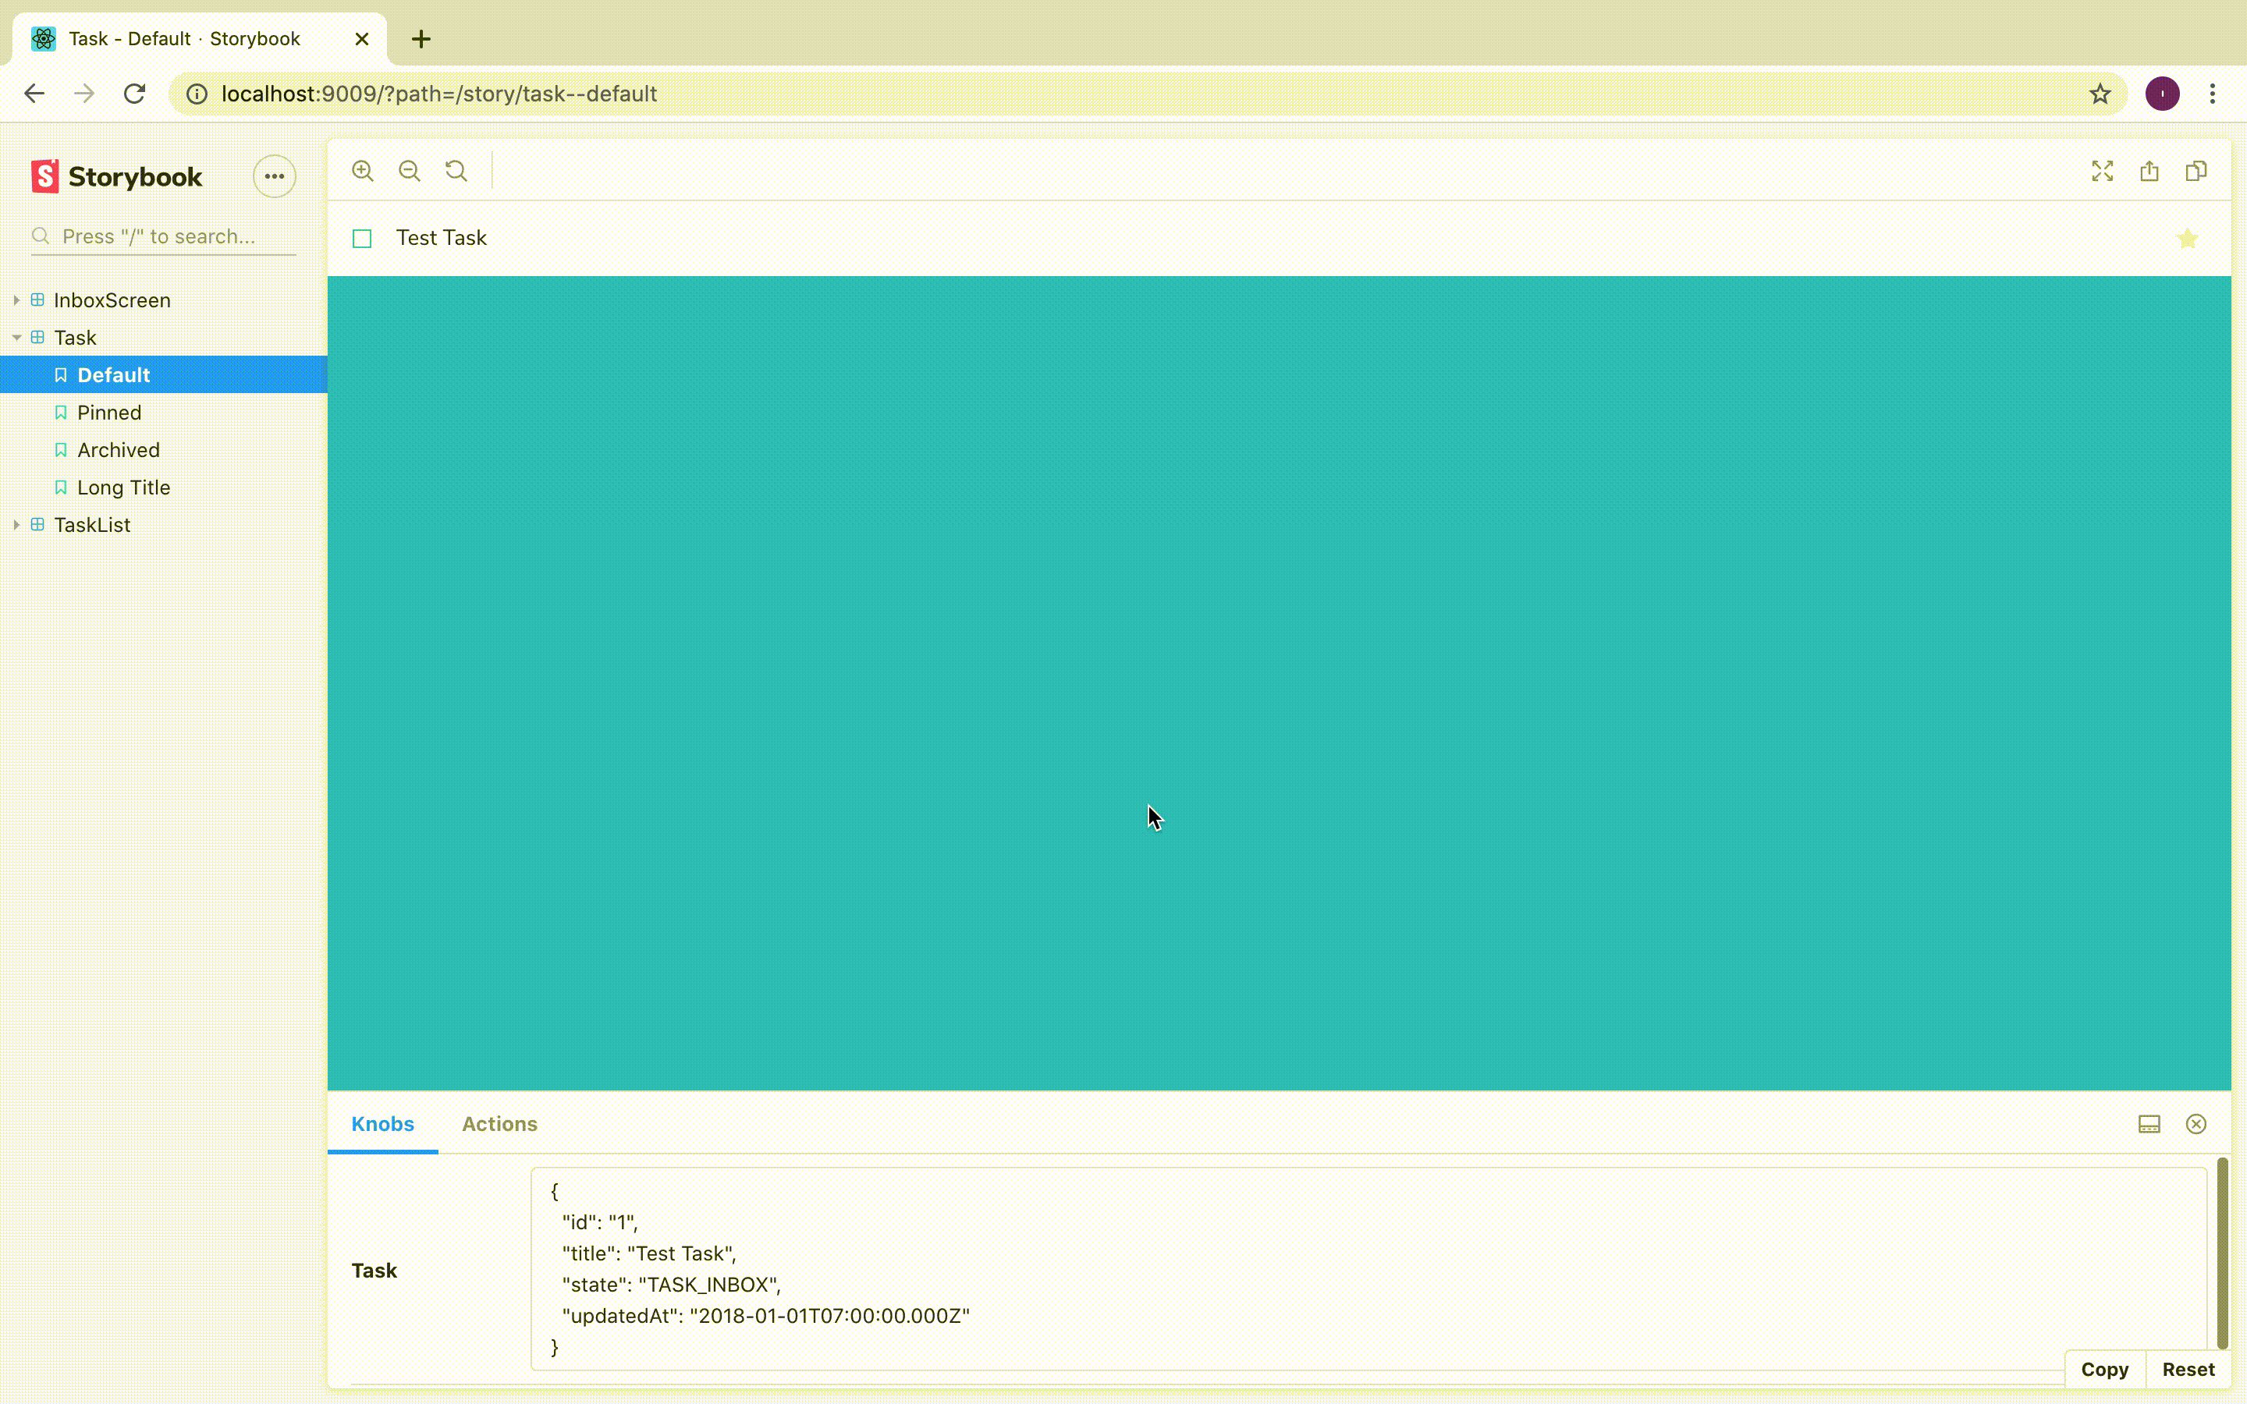Expand the TaskList component group
Image resolution: width=2247 pixels, height=1404 pixels.
pos(16,525)
